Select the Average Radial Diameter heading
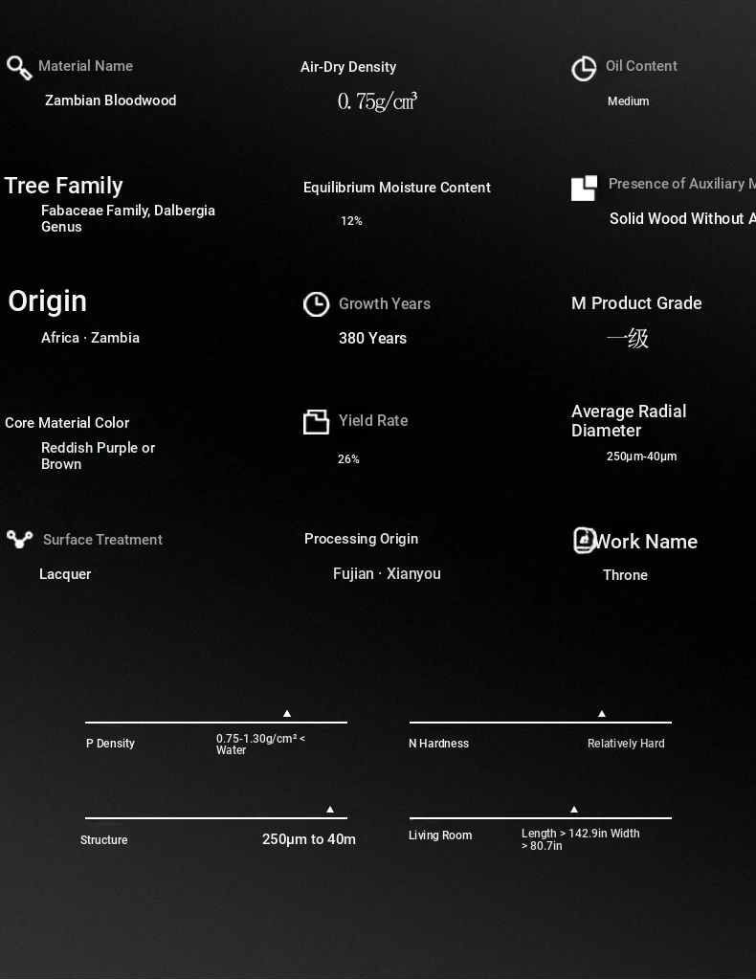Image resolution: width=756 pixels, height=980 pixels. coord(629,421)
